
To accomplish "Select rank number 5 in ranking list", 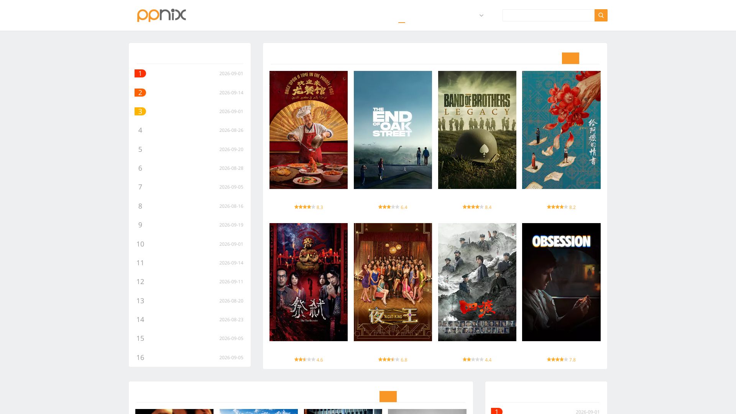I will (x=140, y=149).
